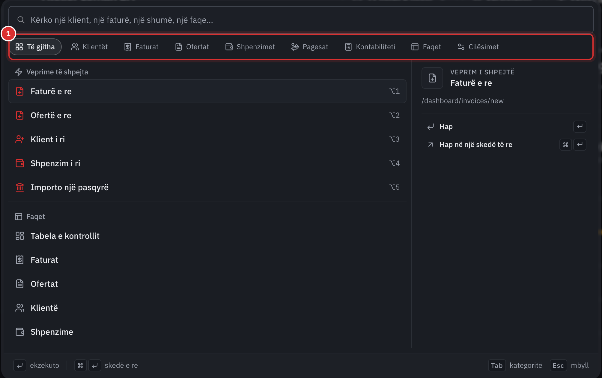Choose the 'Klient i ri' quick action
The image size is (602, 378).
(207, 139)
